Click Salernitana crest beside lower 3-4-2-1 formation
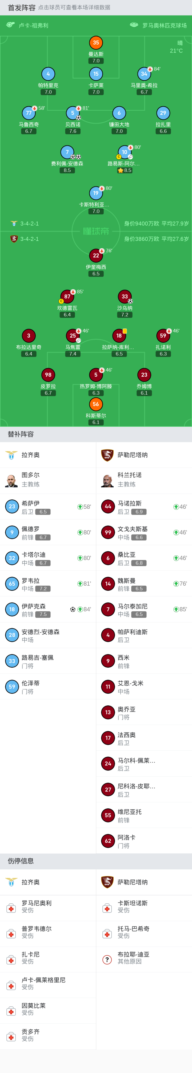The image size is (192, 1073). coord(14,239)
